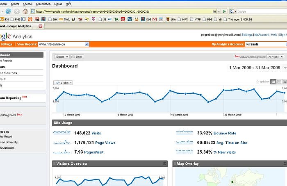Open the Extras menu
The height and width of the screenshot is (186, 287).
pos(61,3)
